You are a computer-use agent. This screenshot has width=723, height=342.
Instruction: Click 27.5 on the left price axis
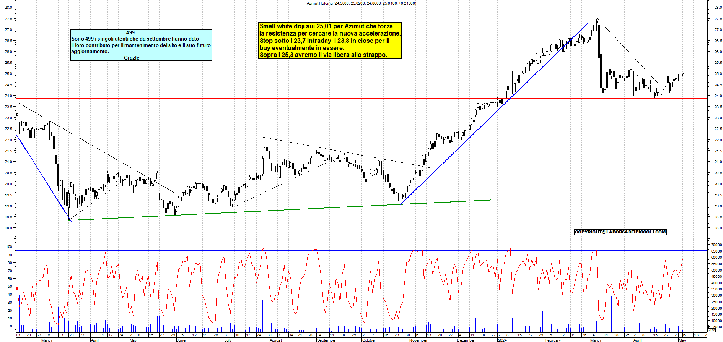pos(8,18)
